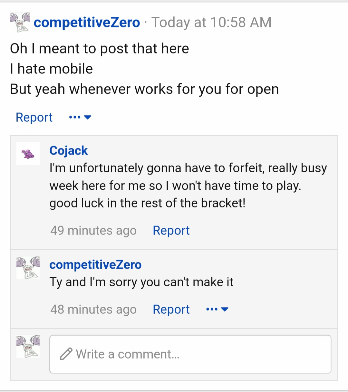Open competitiveZero's profile from the post header
348x392 pixels.
click(87, 22)
